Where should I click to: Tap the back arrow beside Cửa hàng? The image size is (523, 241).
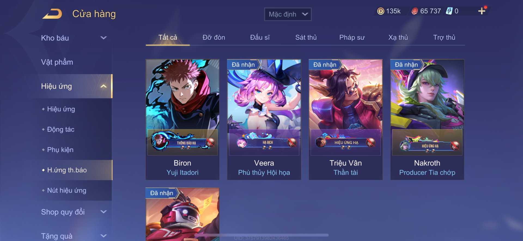tap(52, 14)
